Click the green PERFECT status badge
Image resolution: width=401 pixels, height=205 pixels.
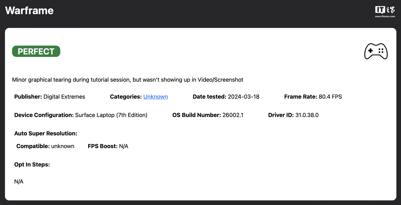pyautogui.click(x=36, y=51)
